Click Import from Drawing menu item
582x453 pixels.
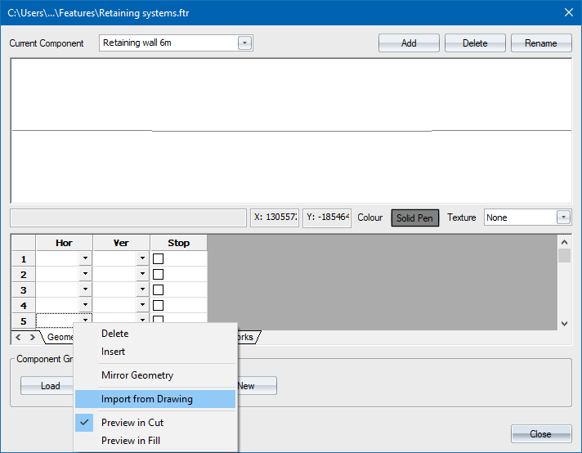pos(147,399)
